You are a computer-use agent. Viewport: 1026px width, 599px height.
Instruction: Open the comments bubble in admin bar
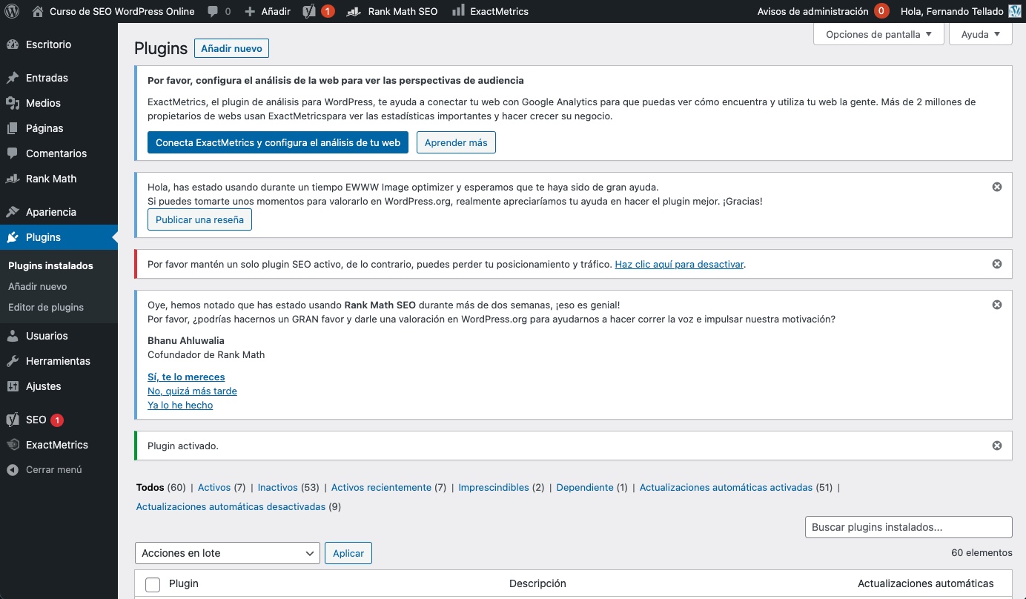(x=219, y=11)
